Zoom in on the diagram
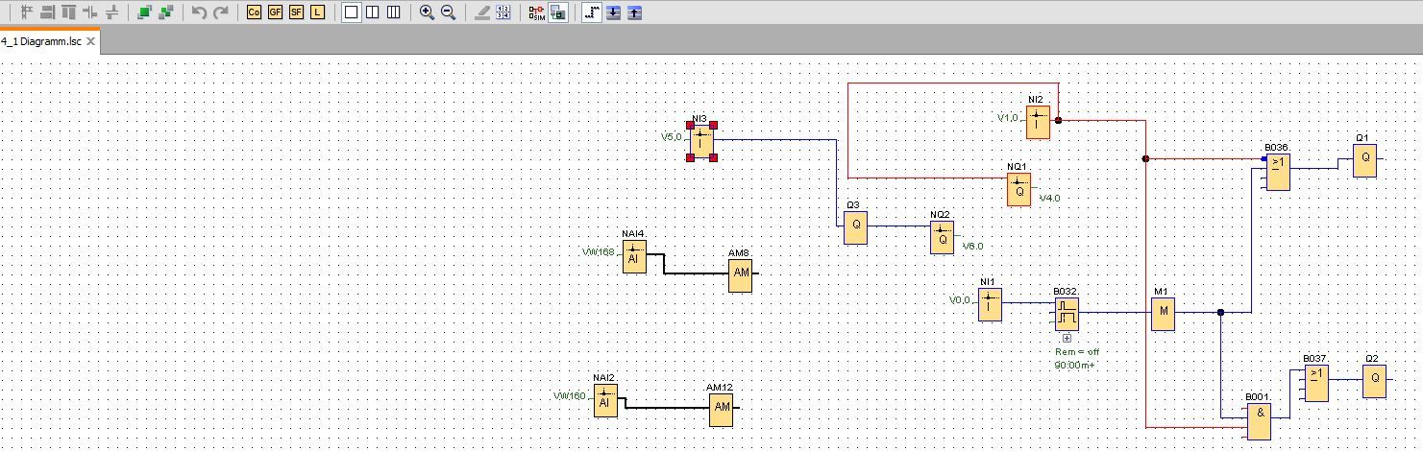1423x451 pixels. pyautogui.click(x=427, y=12)
